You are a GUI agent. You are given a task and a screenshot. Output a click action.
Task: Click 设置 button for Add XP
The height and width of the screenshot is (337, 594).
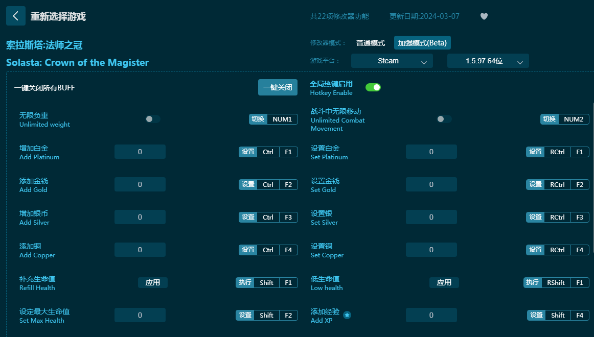point(536,316)
